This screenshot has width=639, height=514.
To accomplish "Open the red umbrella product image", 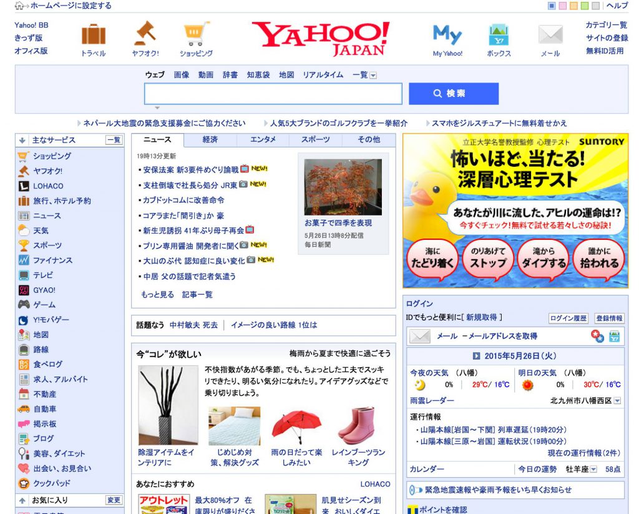I will (296, 426).
